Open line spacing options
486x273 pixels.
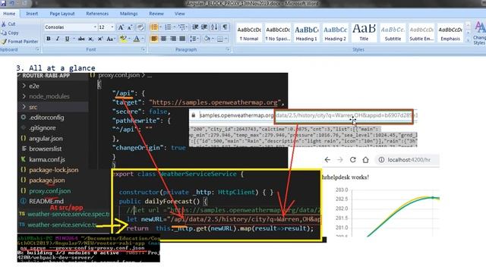pos(194,39)
